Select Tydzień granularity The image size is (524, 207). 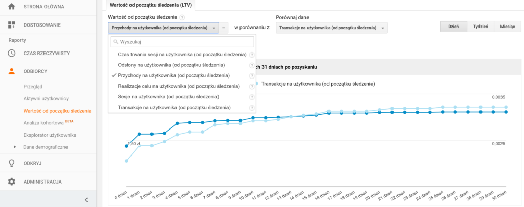click(481, 27)
